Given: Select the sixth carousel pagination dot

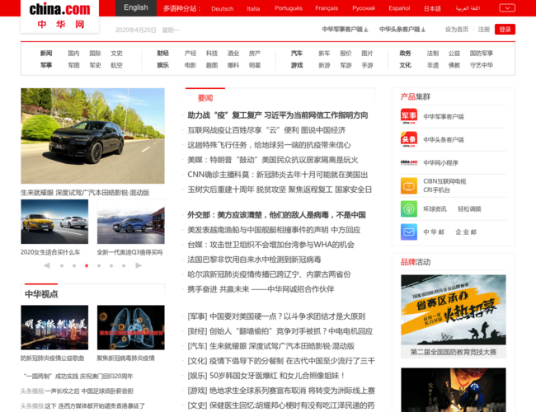Looking at the screenshot, I should tap(124, 265).
